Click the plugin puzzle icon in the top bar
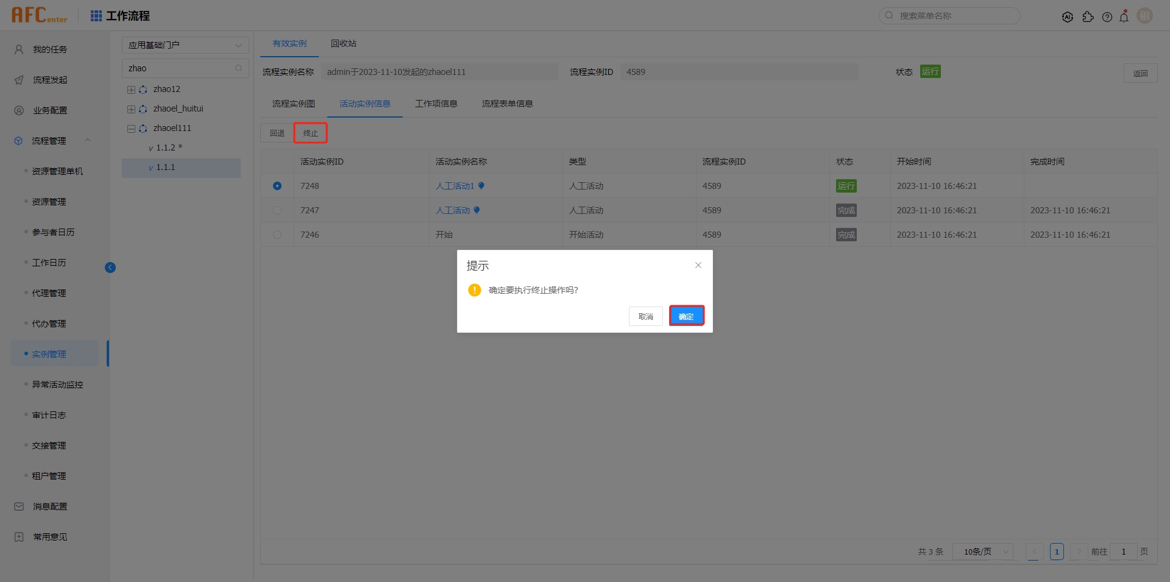This screenshot has height=582, width=1170. (x=1089, y=17)
